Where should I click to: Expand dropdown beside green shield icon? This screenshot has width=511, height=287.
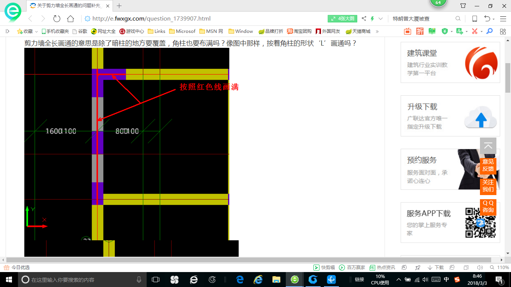[452, 31]
